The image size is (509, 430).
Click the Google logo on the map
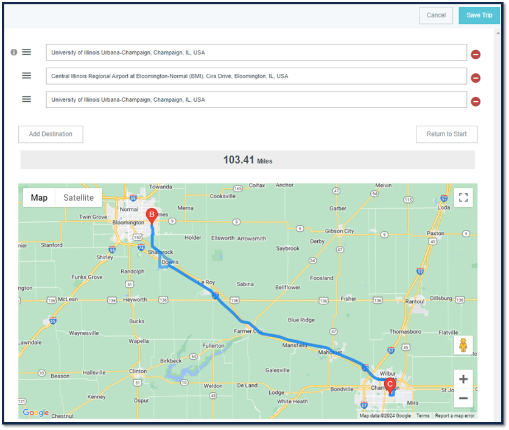point(36,412)
